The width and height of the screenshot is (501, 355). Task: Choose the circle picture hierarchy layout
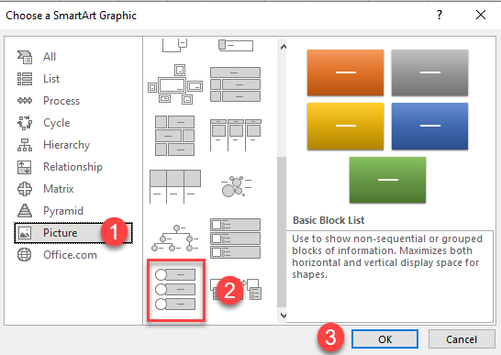click(174, 239)
